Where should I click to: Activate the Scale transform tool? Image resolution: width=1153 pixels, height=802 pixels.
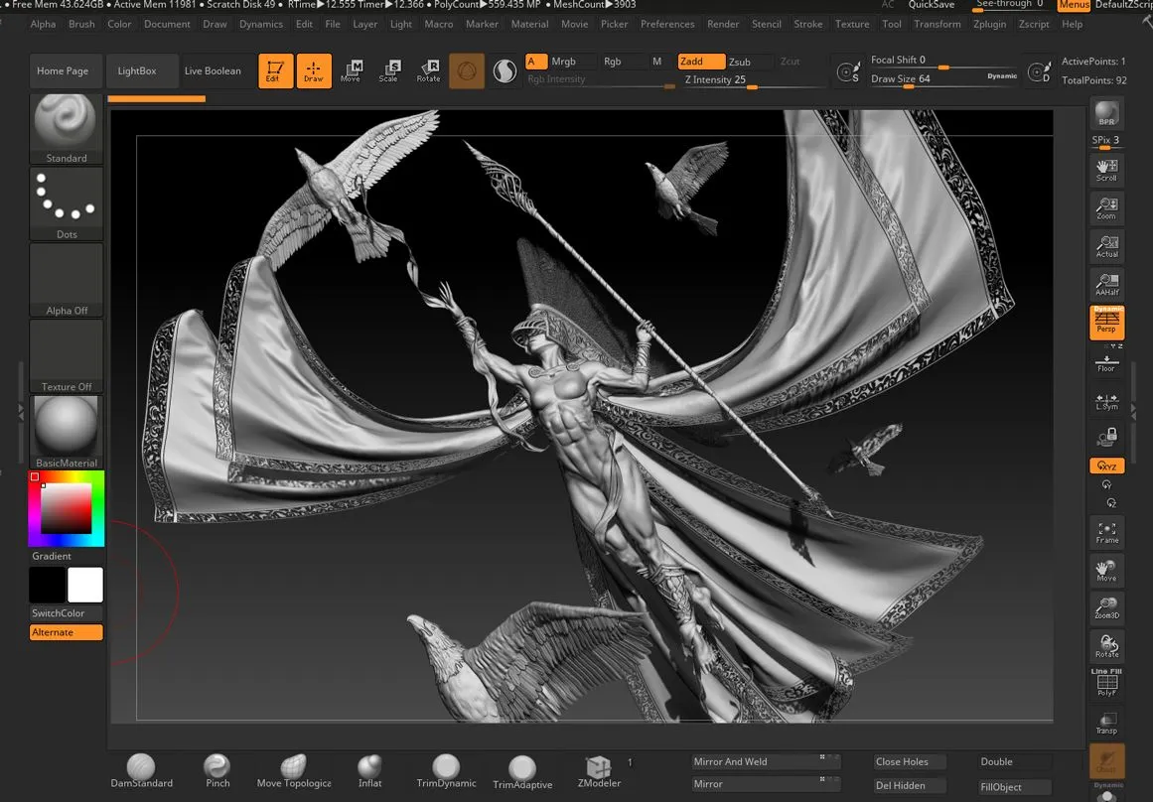pos(388,70)
